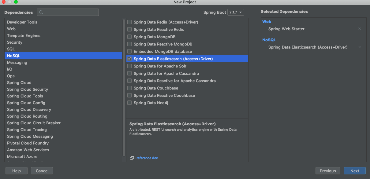Select Spring Cloud Tools category
The width and height of the screenshot is (370, 179).
(63, 96)
